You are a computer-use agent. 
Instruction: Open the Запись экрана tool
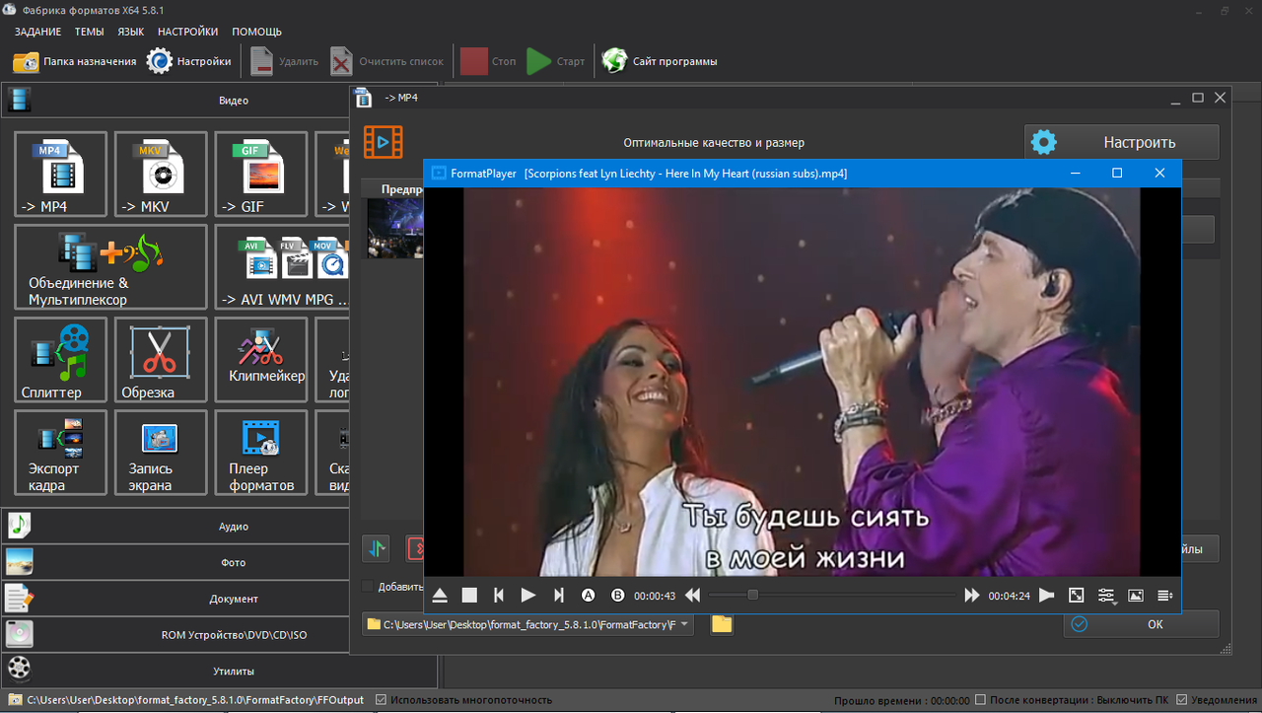coord(161,452)
